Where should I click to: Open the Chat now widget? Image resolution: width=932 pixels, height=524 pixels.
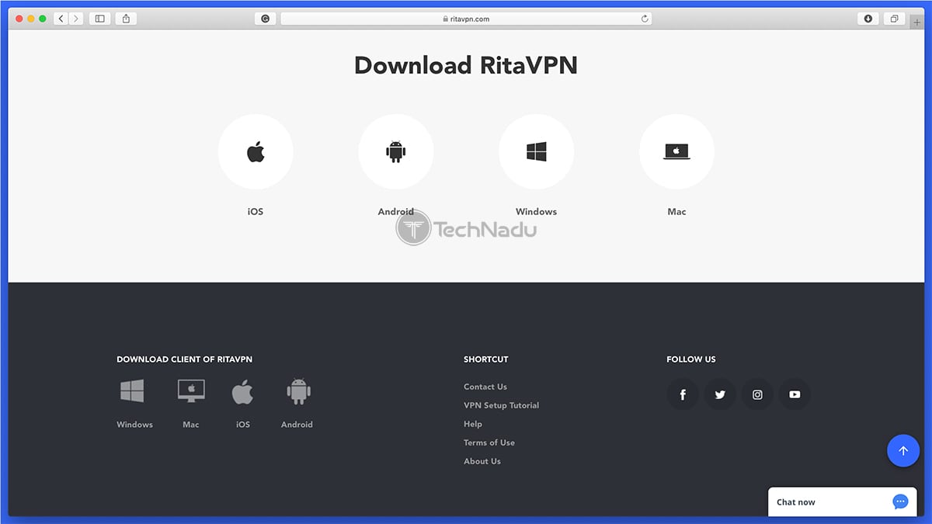(x=843, y=501)
